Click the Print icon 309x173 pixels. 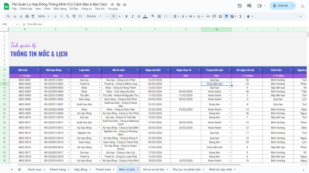(x=27, y=16)
